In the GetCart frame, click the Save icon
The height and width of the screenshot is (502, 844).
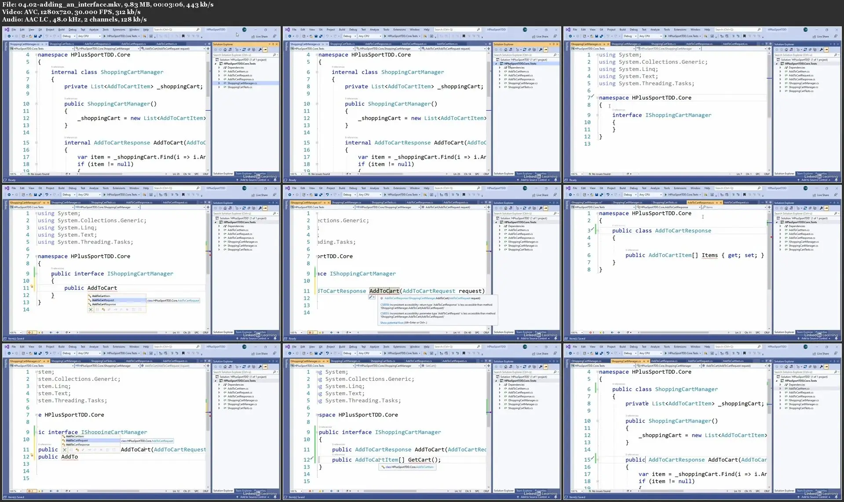click(x=317, y=353)
